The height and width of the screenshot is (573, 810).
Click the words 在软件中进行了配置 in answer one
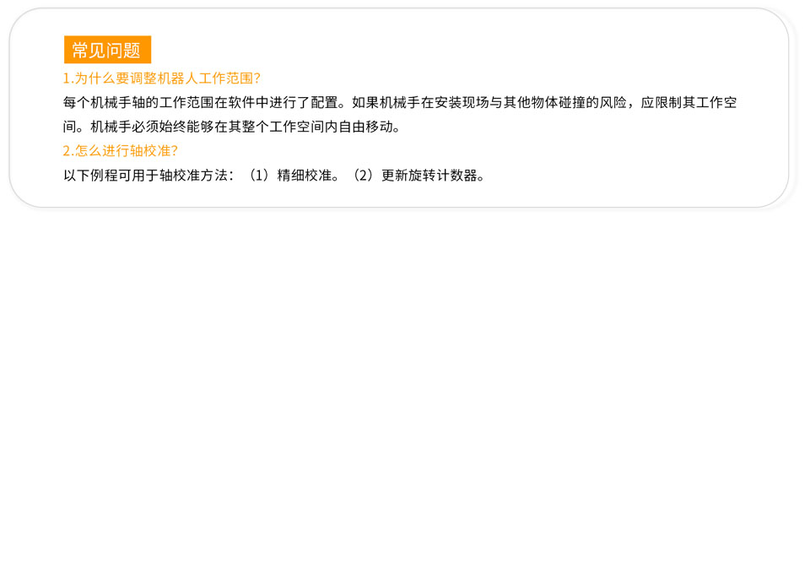coord(277,102)
